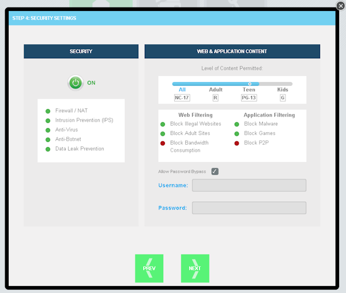Click the content level slider handle
Screen dimensions: 346x293
click(250, 84)
